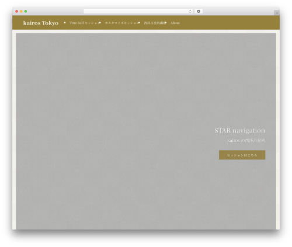Reload the page with the refresh icon
Screen dimensions: 292x247
point(190,12)
